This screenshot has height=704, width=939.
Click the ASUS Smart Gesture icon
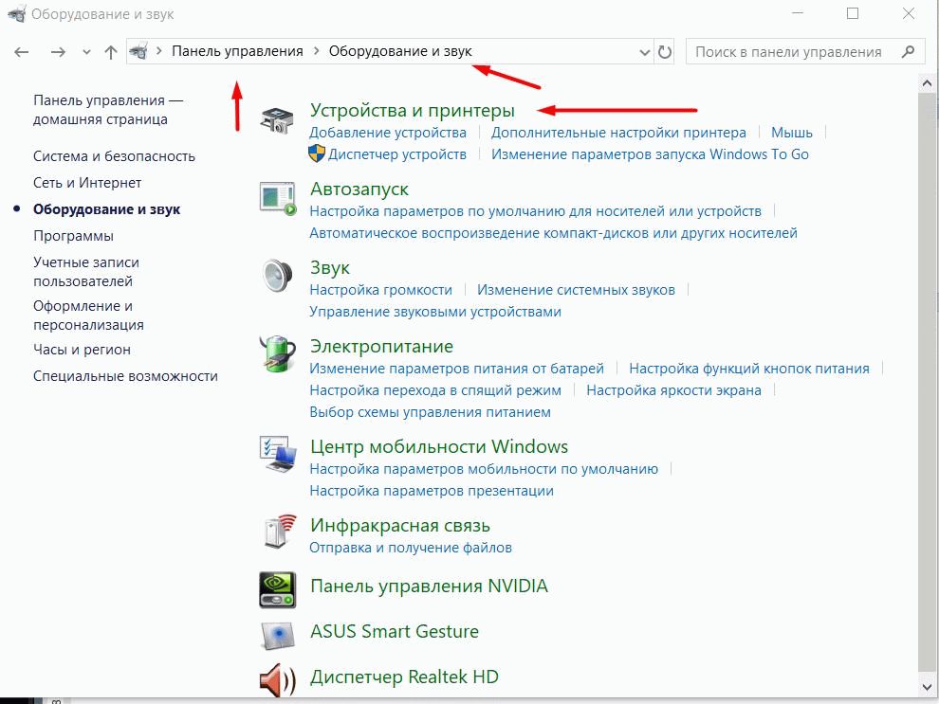(x=278, y=634)
